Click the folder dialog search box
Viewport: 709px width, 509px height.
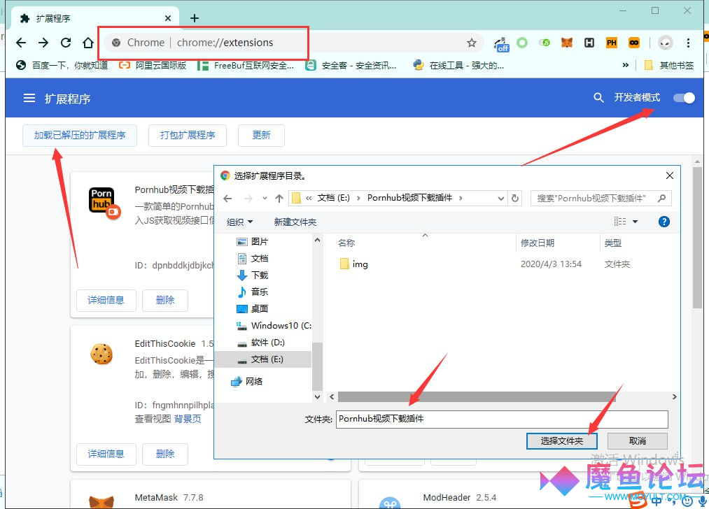[601, 199]
